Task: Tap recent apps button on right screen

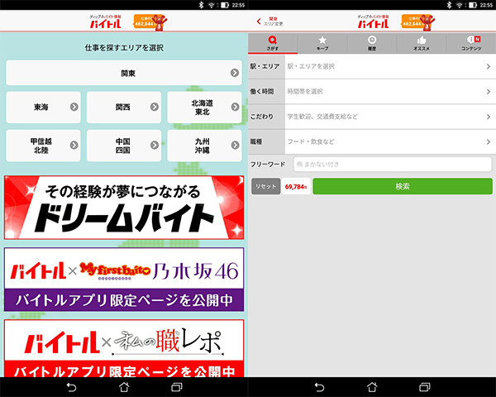Action: pyautogui.click(x=425, y=387)
